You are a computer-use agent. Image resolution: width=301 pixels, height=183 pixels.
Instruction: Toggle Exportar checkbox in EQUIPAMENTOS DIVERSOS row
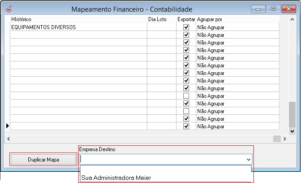(x=186, y=27)
